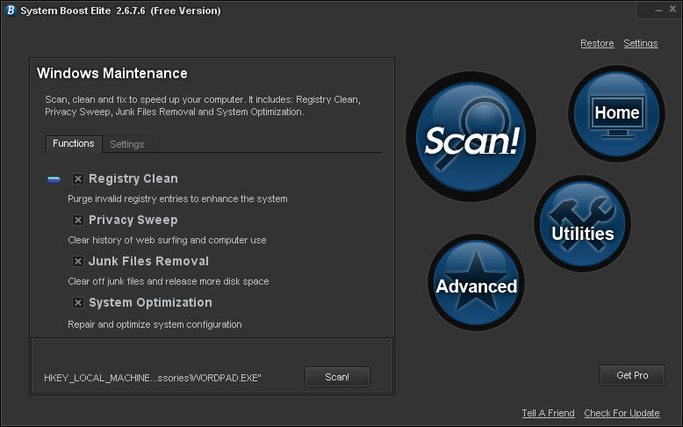Viewport: 683px width, 427px height.
Task: Open the Utilities round tools button
Action: click(582, 223)
